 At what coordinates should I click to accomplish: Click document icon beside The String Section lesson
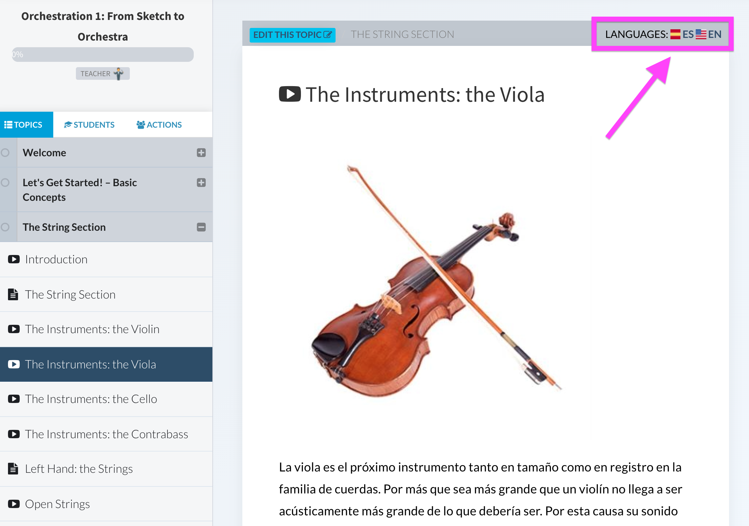pos(13,295)
